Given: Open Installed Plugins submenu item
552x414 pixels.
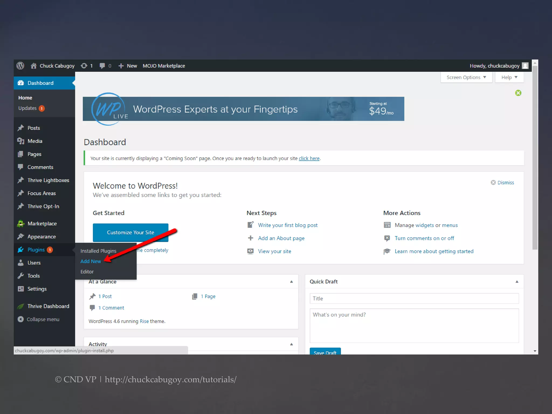Looking at the screenshot, I should [98, 251].
